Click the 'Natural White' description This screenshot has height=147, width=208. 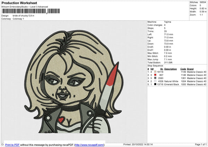coord(171,81)
